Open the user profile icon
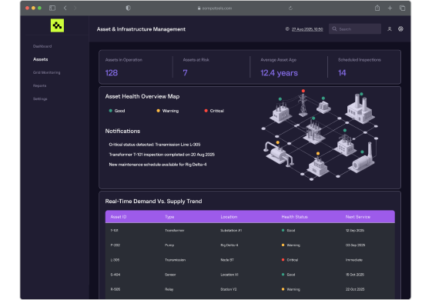Viewport: 432px width, 300px height. point(390,29)
